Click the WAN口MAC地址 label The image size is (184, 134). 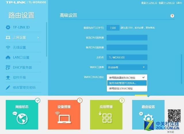click(94, 77)
